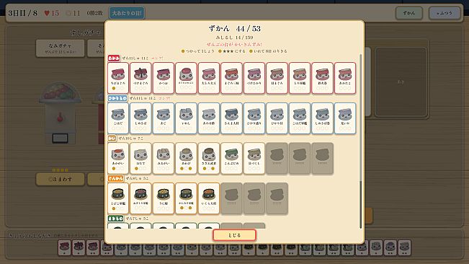
Task: Click the last sushi thumbnail in bottom tray
Action: click(404, 248)
